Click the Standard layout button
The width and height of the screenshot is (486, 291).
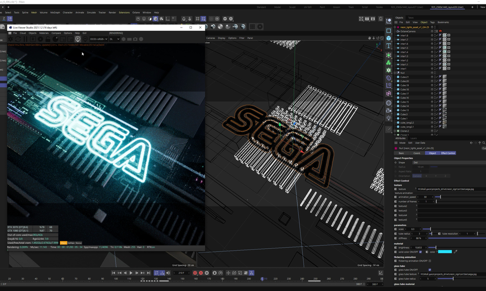click(261, 7)
